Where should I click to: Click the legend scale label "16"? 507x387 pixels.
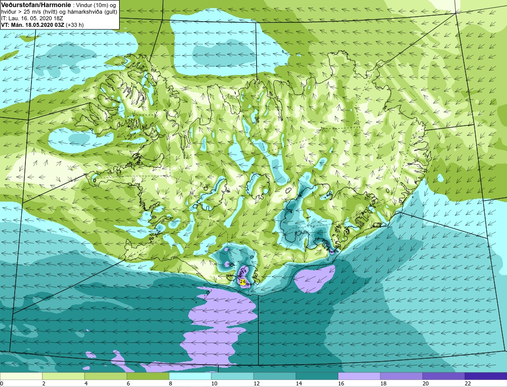point(341,384)
